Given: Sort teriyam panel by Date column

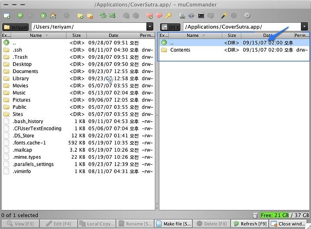Looking at the screenshot, I should [113, 35].
